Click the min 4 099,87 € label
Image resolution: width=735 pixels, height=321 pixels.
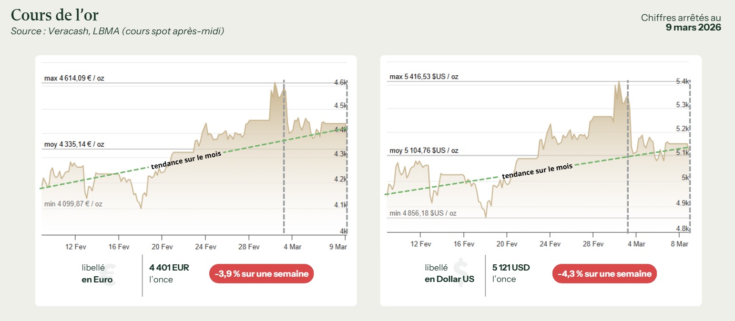[x=72, y=204]
